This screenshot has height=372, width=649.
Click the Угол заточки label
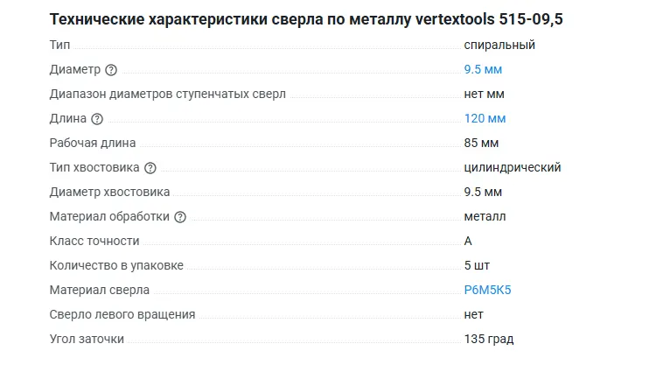coord(87,340)
